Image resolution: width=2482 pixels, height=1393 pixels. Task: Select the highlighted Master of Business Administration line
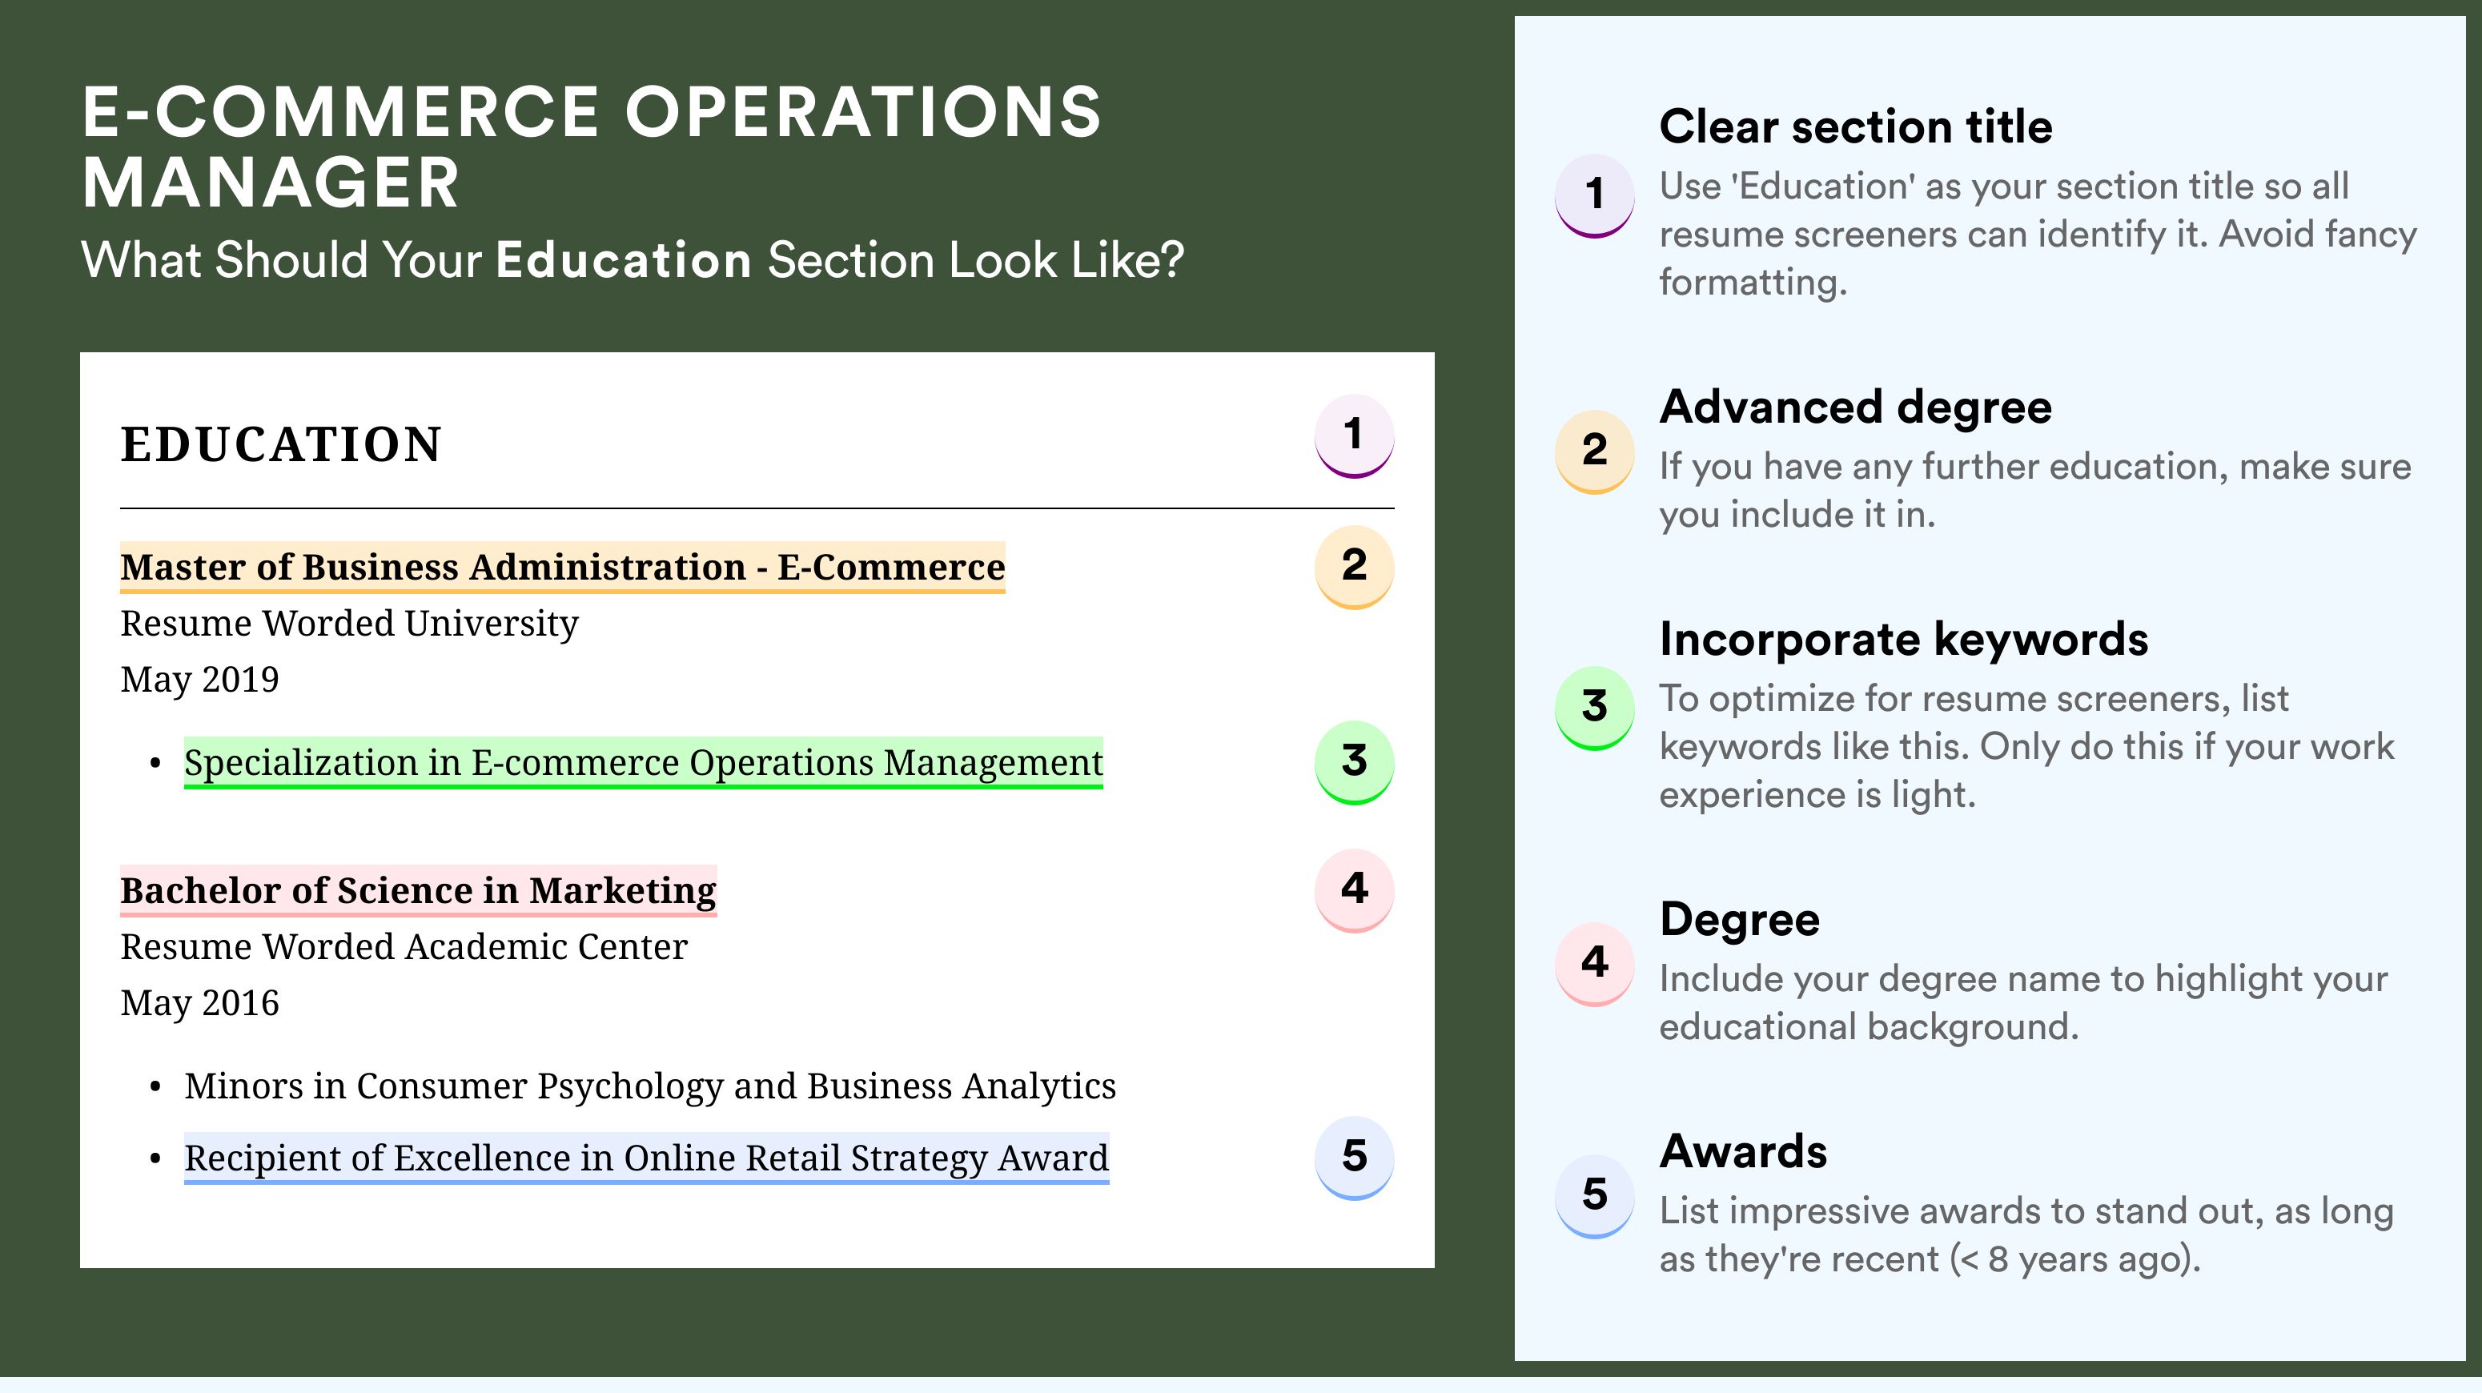click(563, 568)
